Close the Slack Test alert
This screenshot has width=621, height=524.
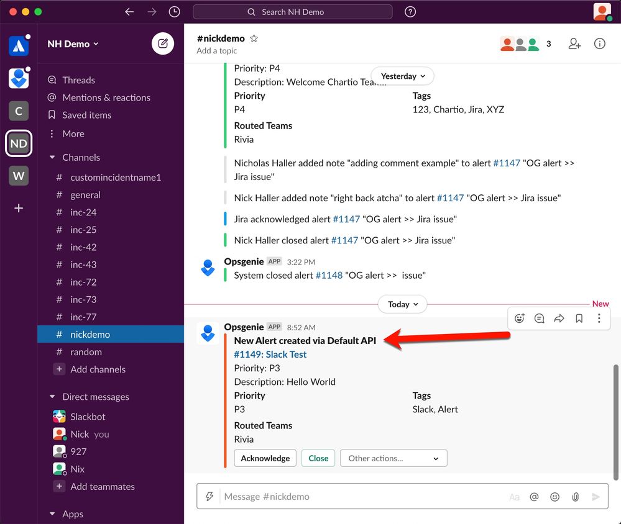(x=318, y=458)
